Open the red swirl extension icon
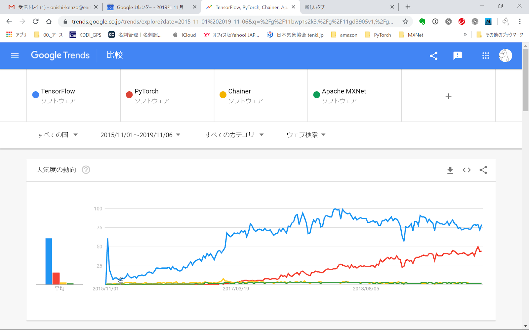 [462, 21]
